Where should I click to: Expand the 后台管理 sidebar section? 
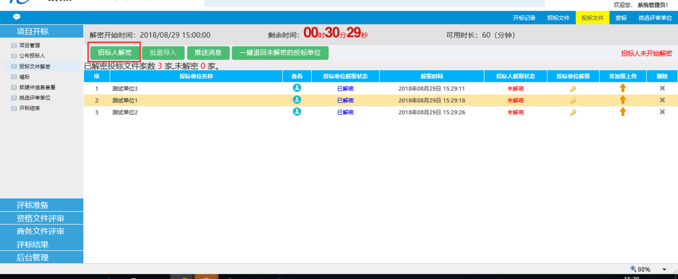(x=33, y=257)
